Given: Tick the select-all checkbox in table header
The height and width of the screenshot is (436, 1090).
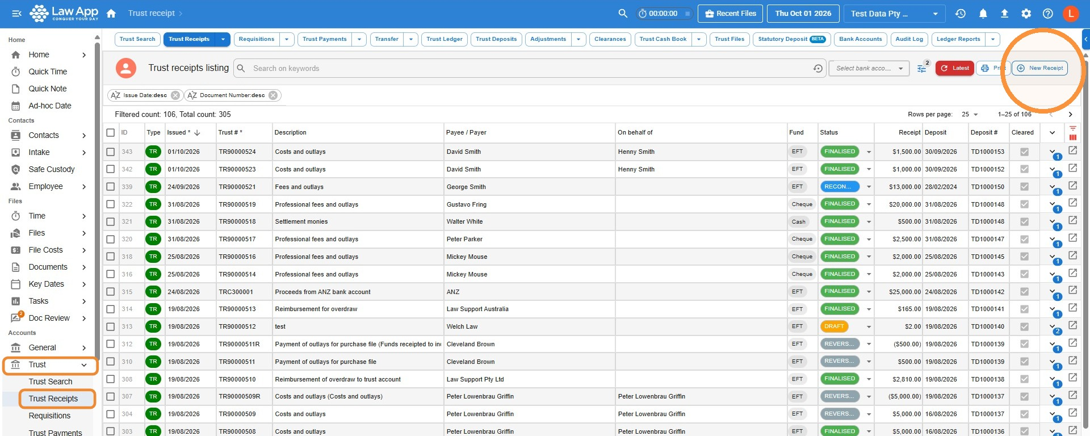Looking at the screenshot, I should [110, 132].
